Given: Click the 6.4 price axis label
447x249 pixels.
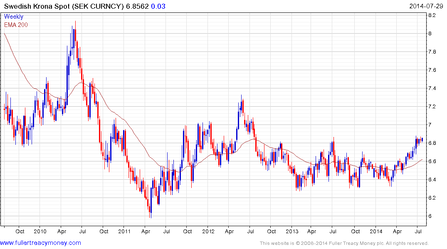Looking at the screenshot, I should pos(432,180).
